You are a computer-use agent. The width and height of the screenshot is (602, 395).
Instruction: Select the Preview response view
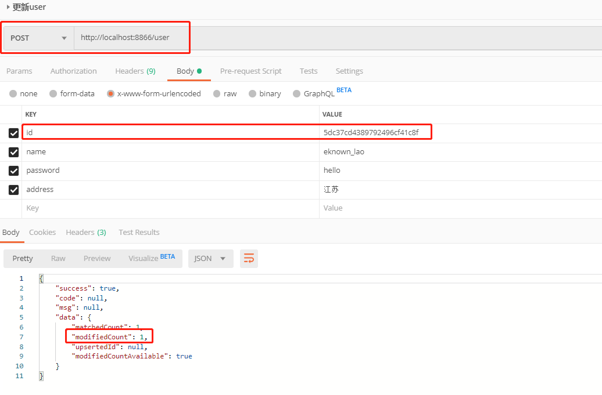[97, 259]
